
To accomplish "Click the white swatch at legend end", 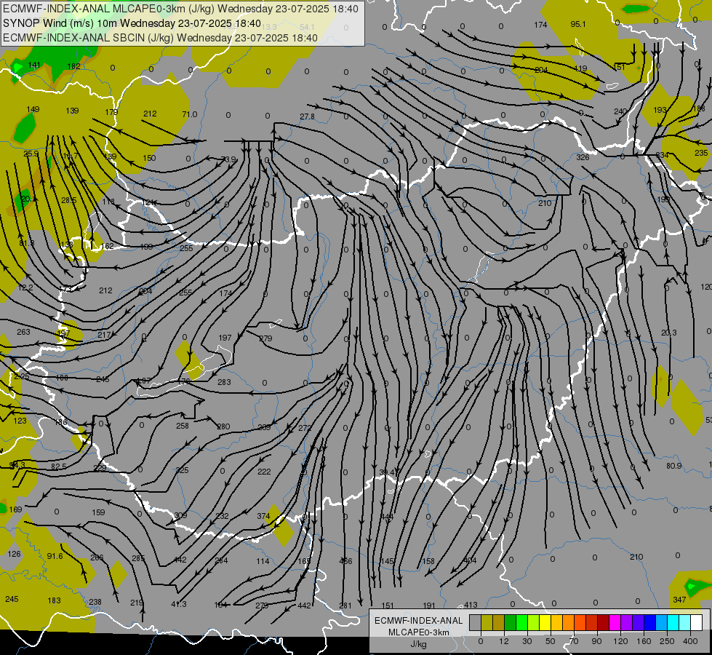I will pyautogui.click(x=697, y=623).
